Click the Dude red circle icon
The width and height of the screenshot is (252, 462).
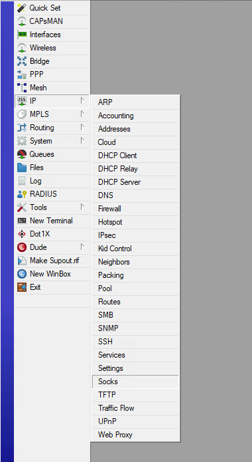[22, 247]
